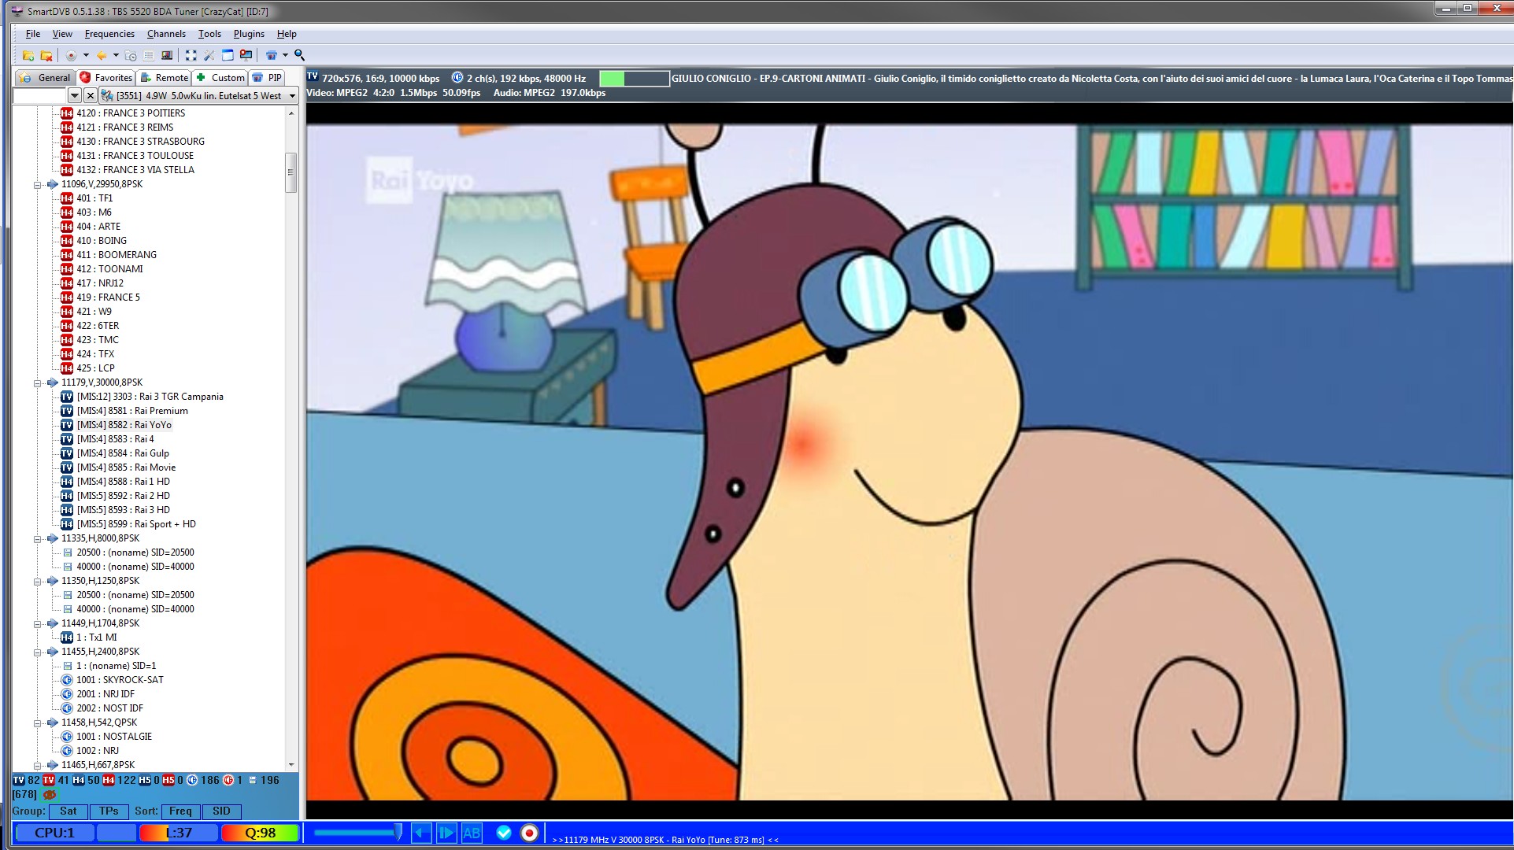The width and height of the screenshot is (1514, 850).
Task: Click the red eye icon next to [678]
Action: point(50,794)
